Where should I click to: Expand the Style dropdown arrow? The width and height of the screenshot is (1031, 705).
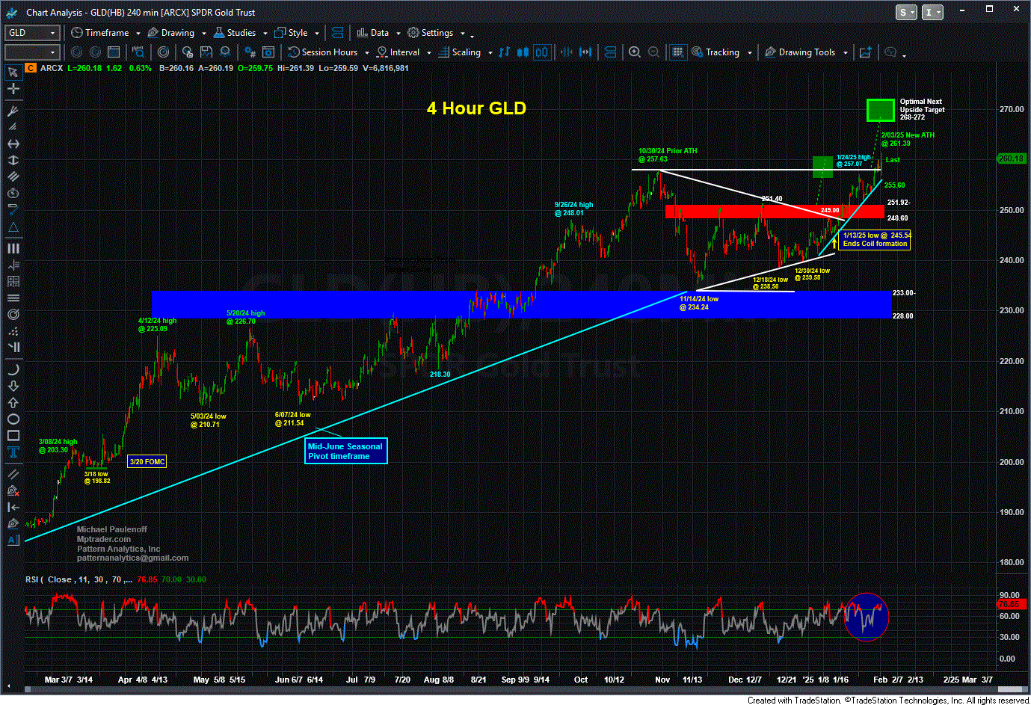(317, 33)
